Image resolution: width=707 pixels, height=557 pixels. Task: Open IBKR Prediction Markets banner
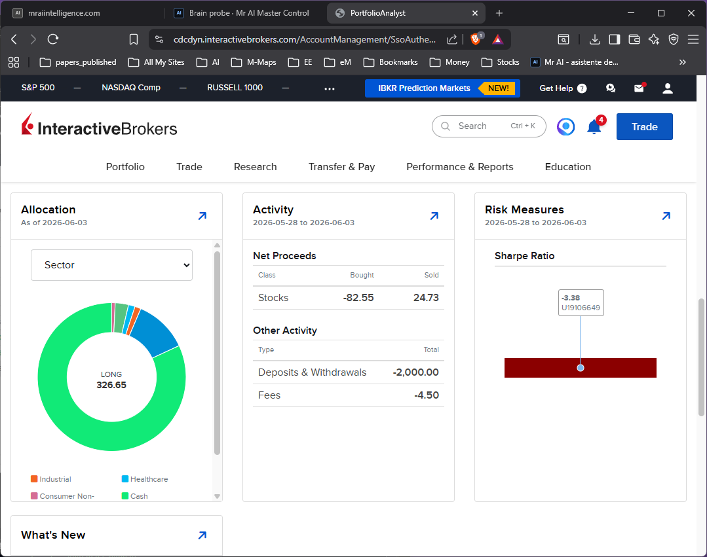click(442, 88)
